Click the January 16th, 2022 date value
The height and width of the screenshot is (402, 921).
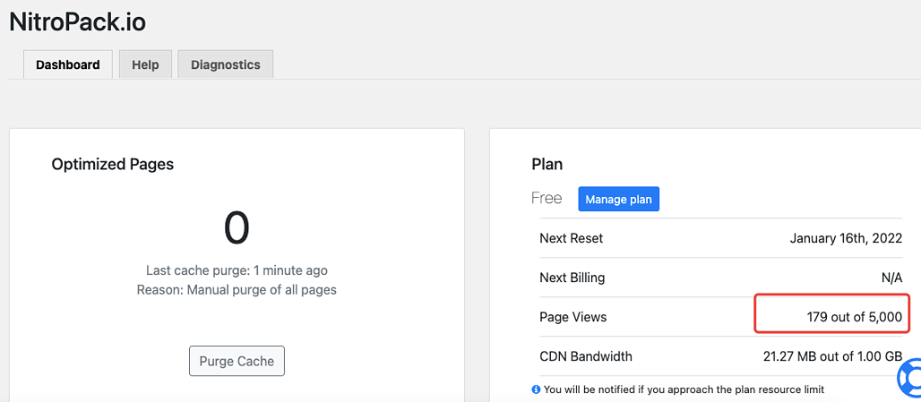pos(846,238)
